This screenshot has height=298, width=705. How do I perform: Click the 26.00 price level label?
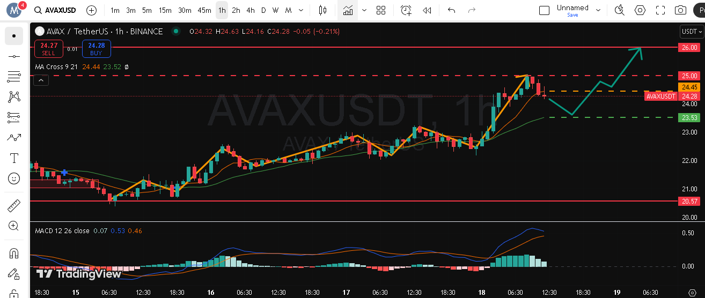[688, 47]
